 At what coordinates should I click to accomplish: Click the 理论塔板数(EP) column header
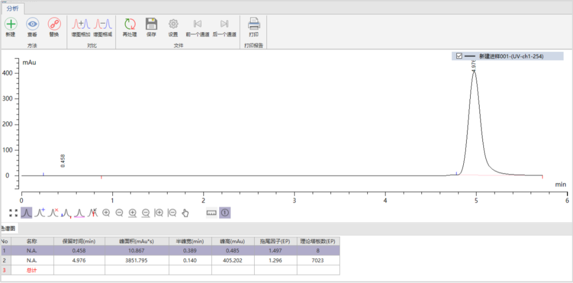coord(318,241)
